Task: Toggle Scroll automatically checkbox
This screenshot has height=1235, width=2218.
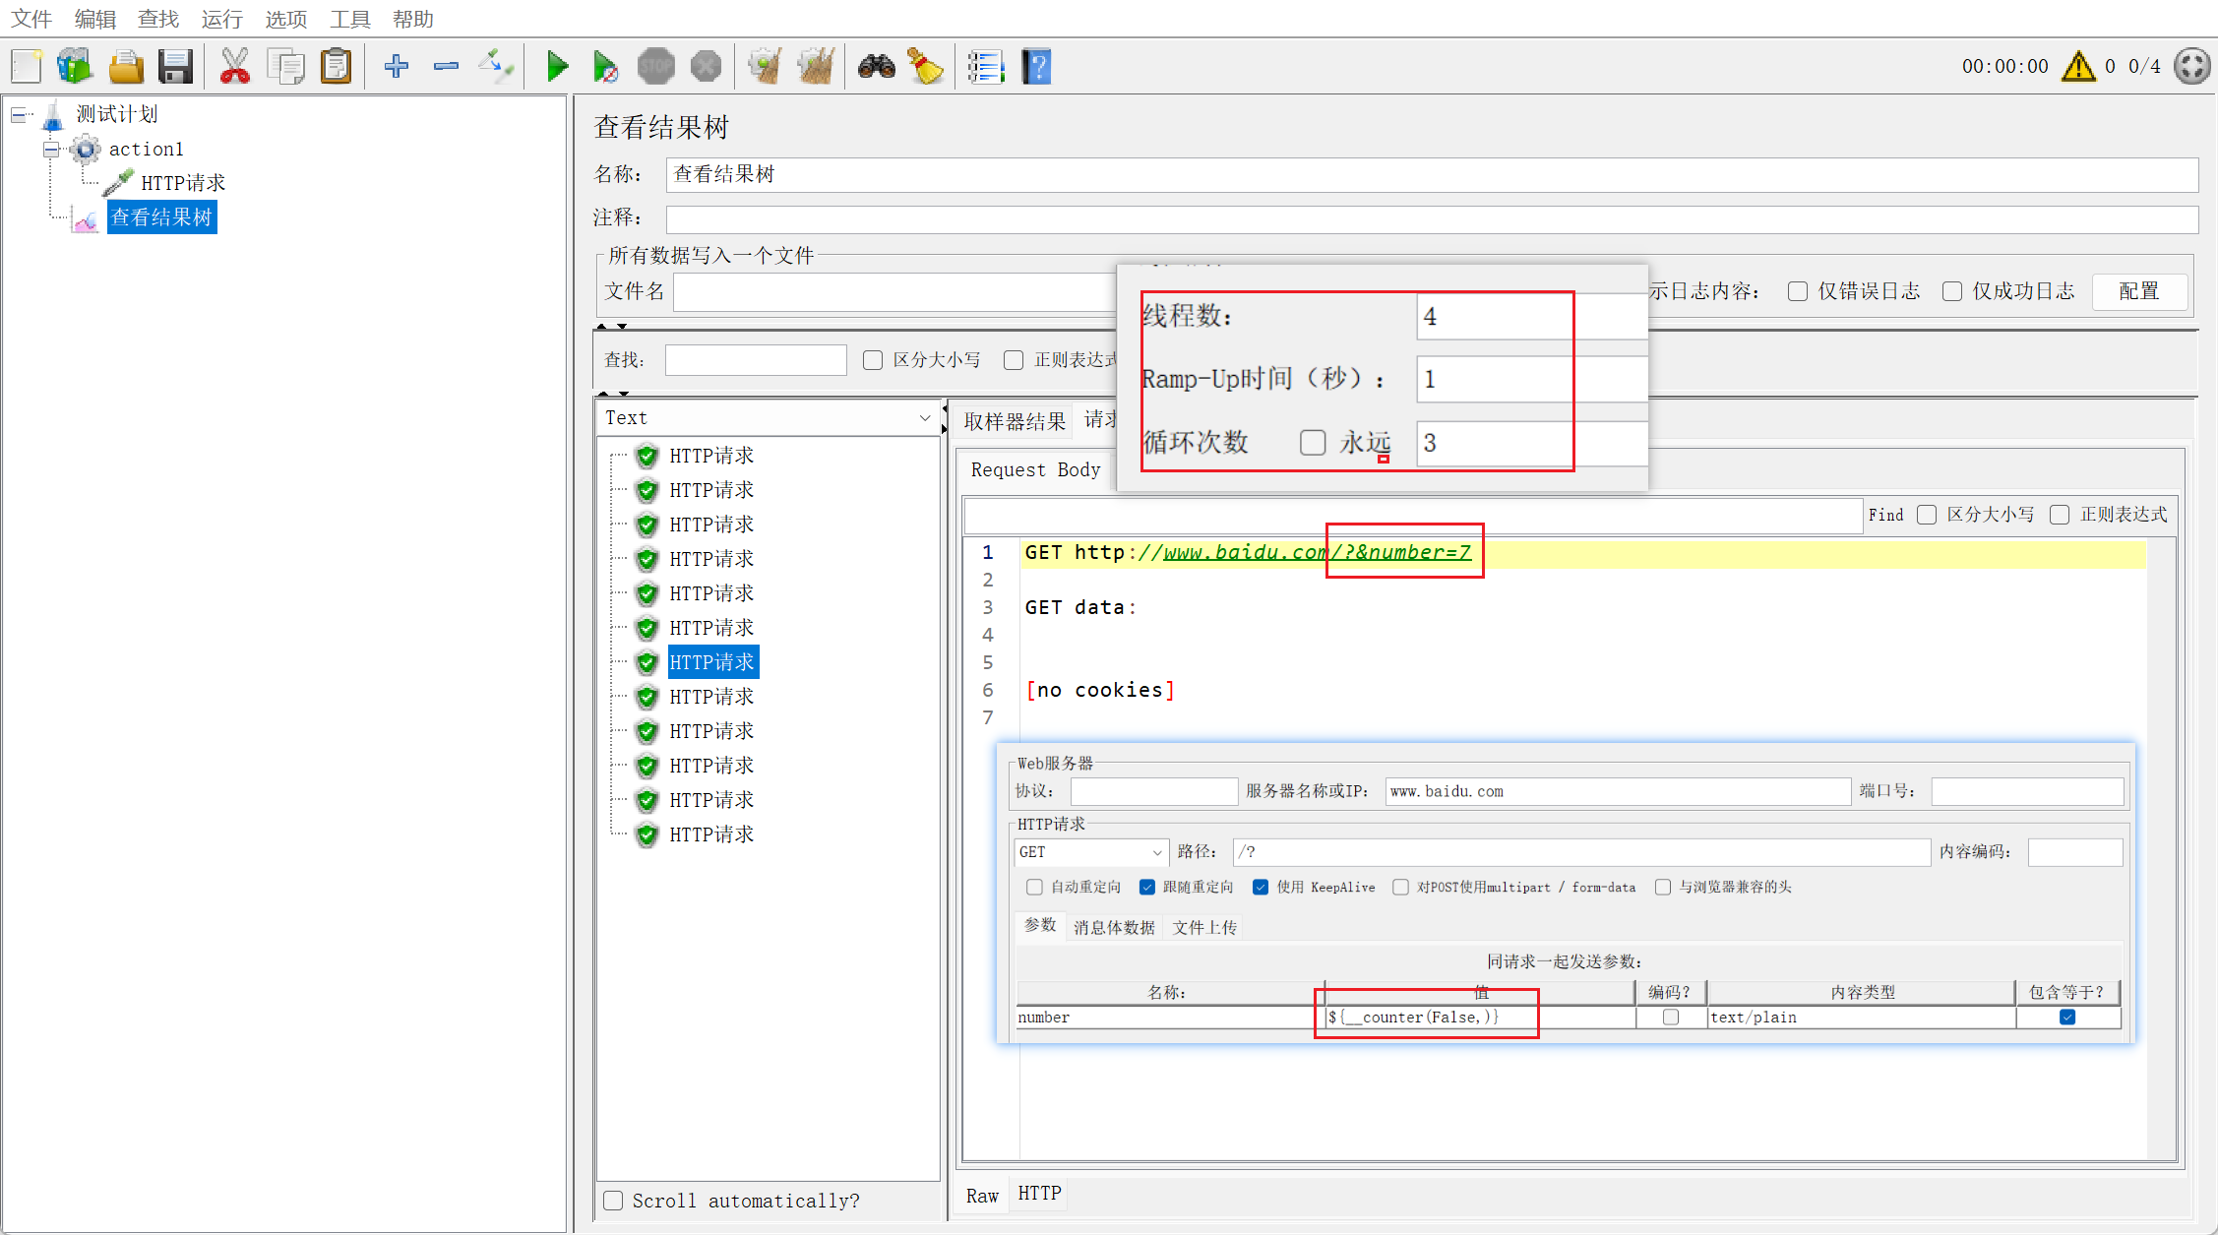Action: (613, 1201)
